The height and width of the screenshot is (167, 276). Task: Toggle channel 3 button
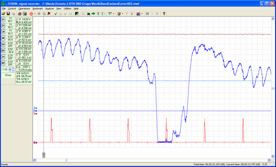3,32
